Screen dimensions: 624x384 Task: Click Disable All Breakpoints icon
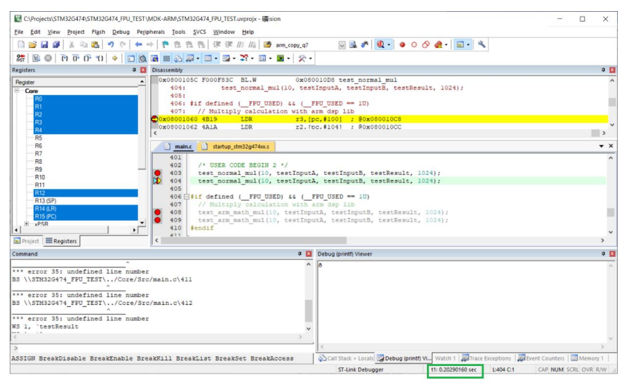point(425,44)
